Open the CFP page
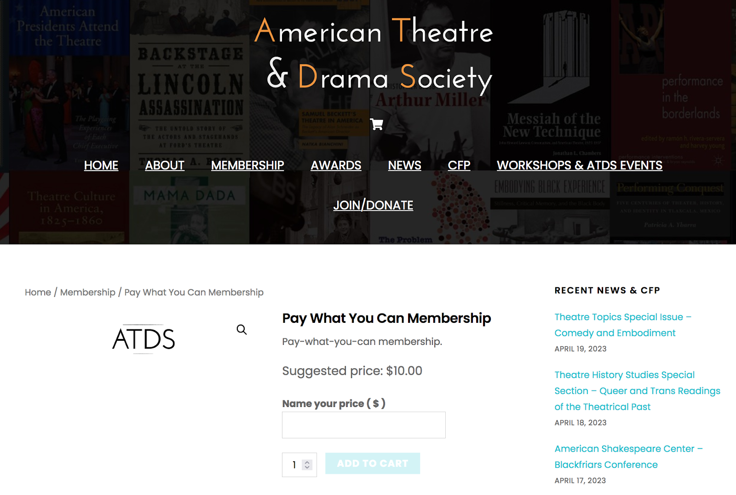The width and height of the screenshot is (736, 495). [x=459, y=165]
